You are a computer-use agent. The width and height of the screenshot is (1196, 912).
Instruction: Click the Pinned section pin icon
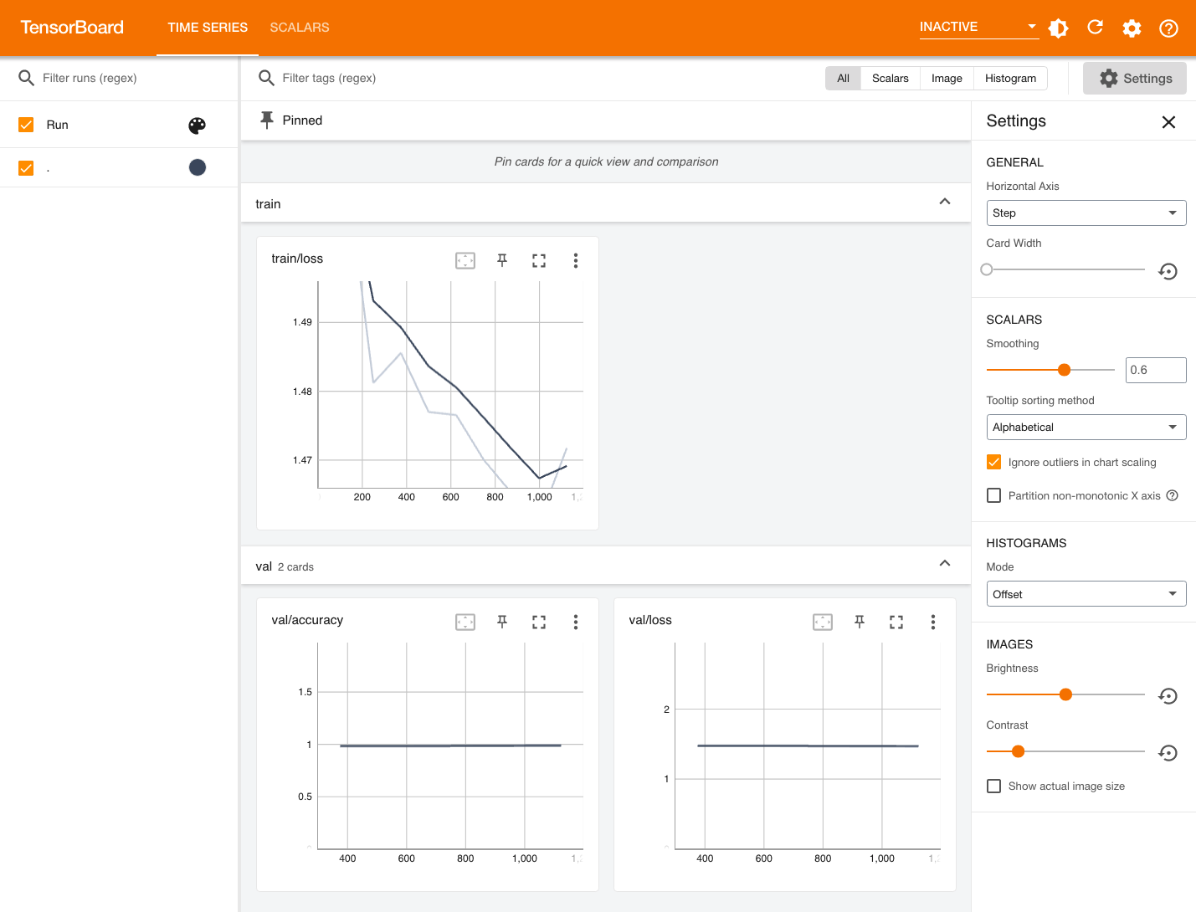click(267, 120)
